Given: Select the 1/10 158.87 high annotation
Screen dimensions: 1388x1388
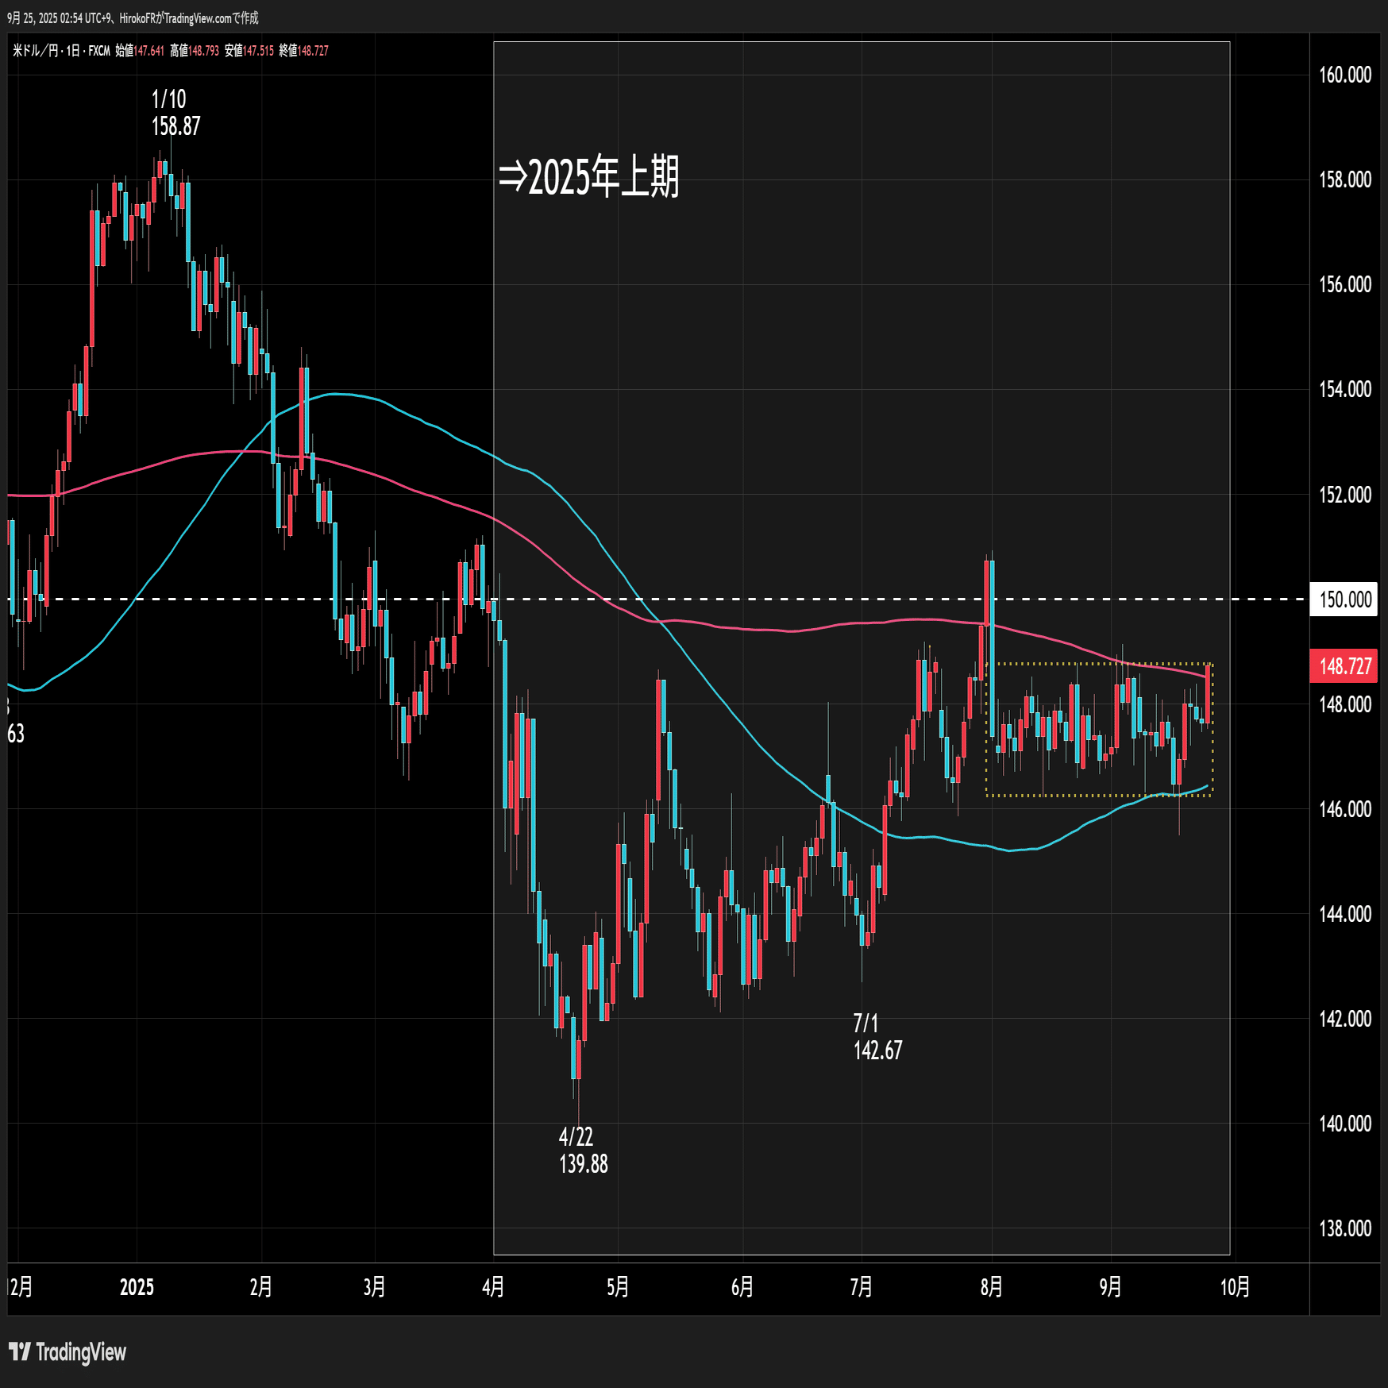Looking at the screenshot, I should pos(175,113).
